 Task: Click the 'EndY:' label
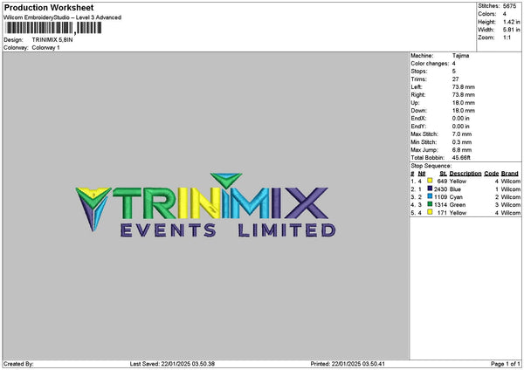click(x=418, y=127)
